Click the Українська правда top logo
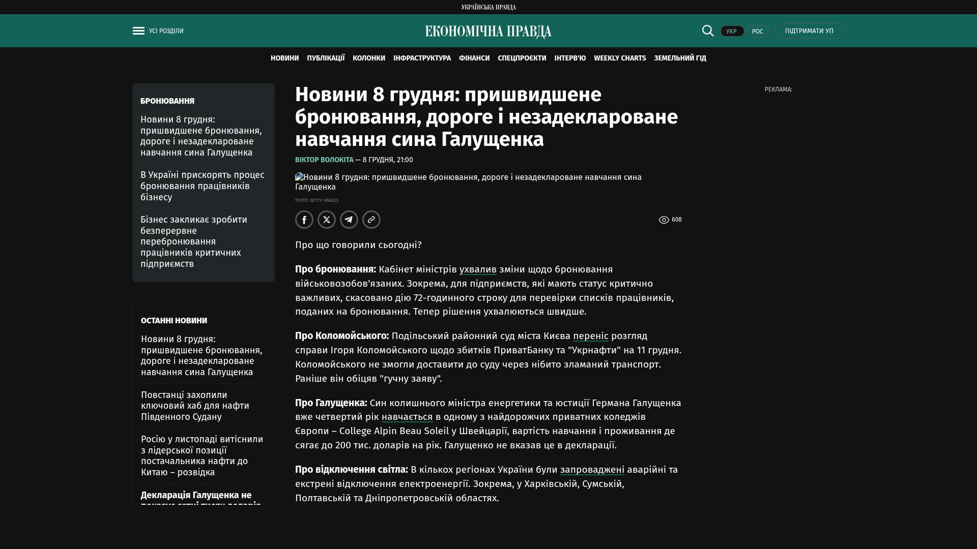 pos(489,7)
